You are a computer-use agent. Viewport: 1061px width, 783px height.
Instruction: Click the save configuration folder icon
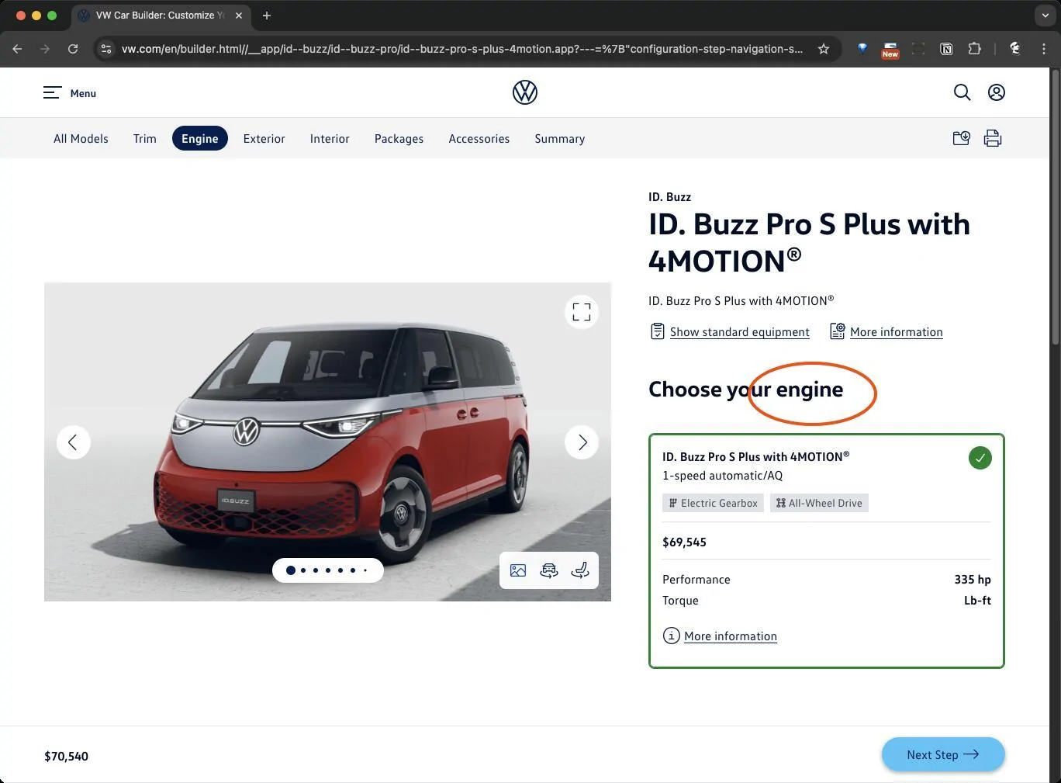[961, 138]
